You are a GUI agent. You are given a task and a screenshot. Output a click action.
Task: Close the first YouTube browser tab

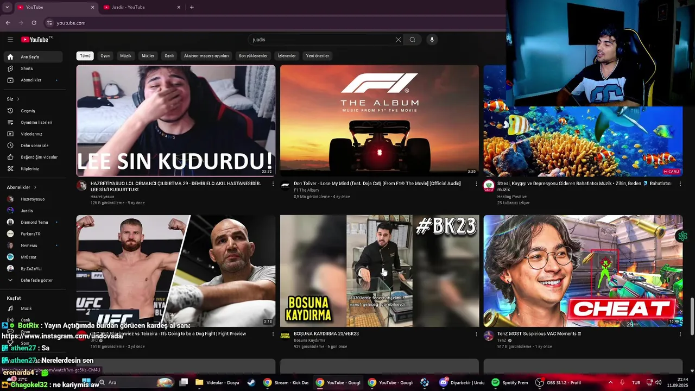click(92, 7)
